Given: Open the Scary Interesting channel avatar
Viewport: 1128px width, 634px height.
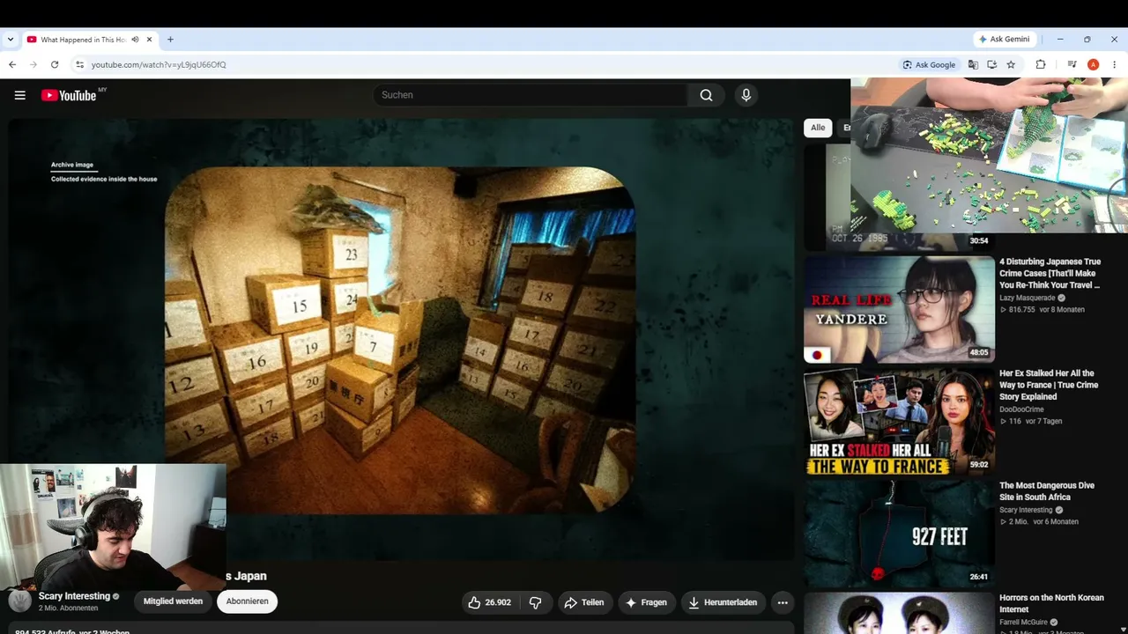Looking at the screenshot, I should click(19, 601).
